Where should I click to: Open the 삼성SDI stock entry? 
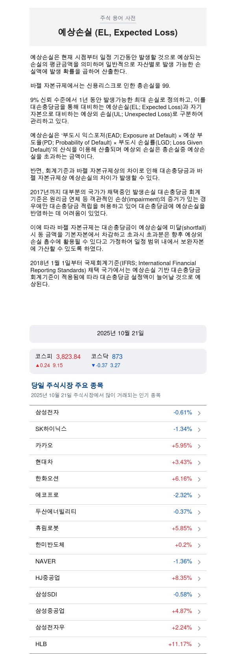click(46, 595)
